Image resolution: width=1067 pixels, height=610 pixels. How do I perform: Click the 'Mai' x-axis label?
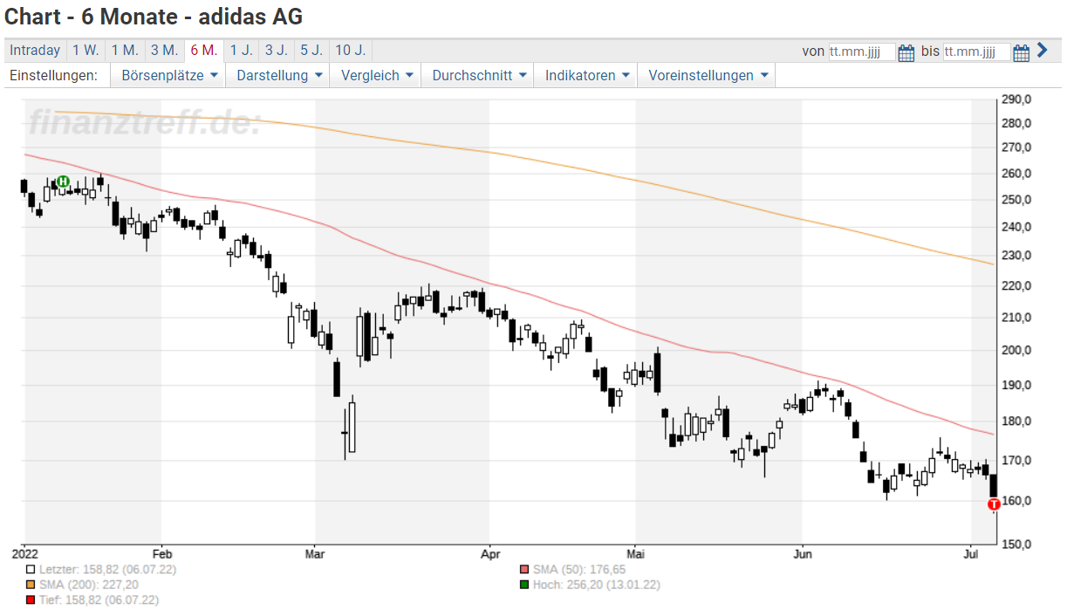(x=637, y=553)
